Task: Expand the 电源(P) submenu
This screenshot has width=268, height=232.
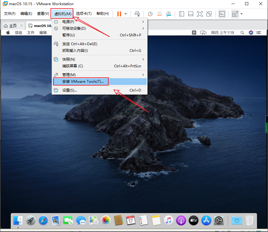Action: [x=100, y=22]
